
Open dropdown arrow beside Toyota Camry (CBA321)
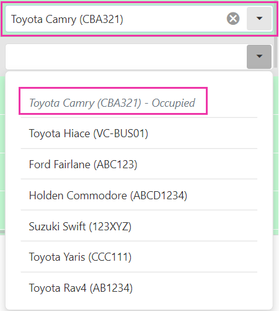[259, 19]
